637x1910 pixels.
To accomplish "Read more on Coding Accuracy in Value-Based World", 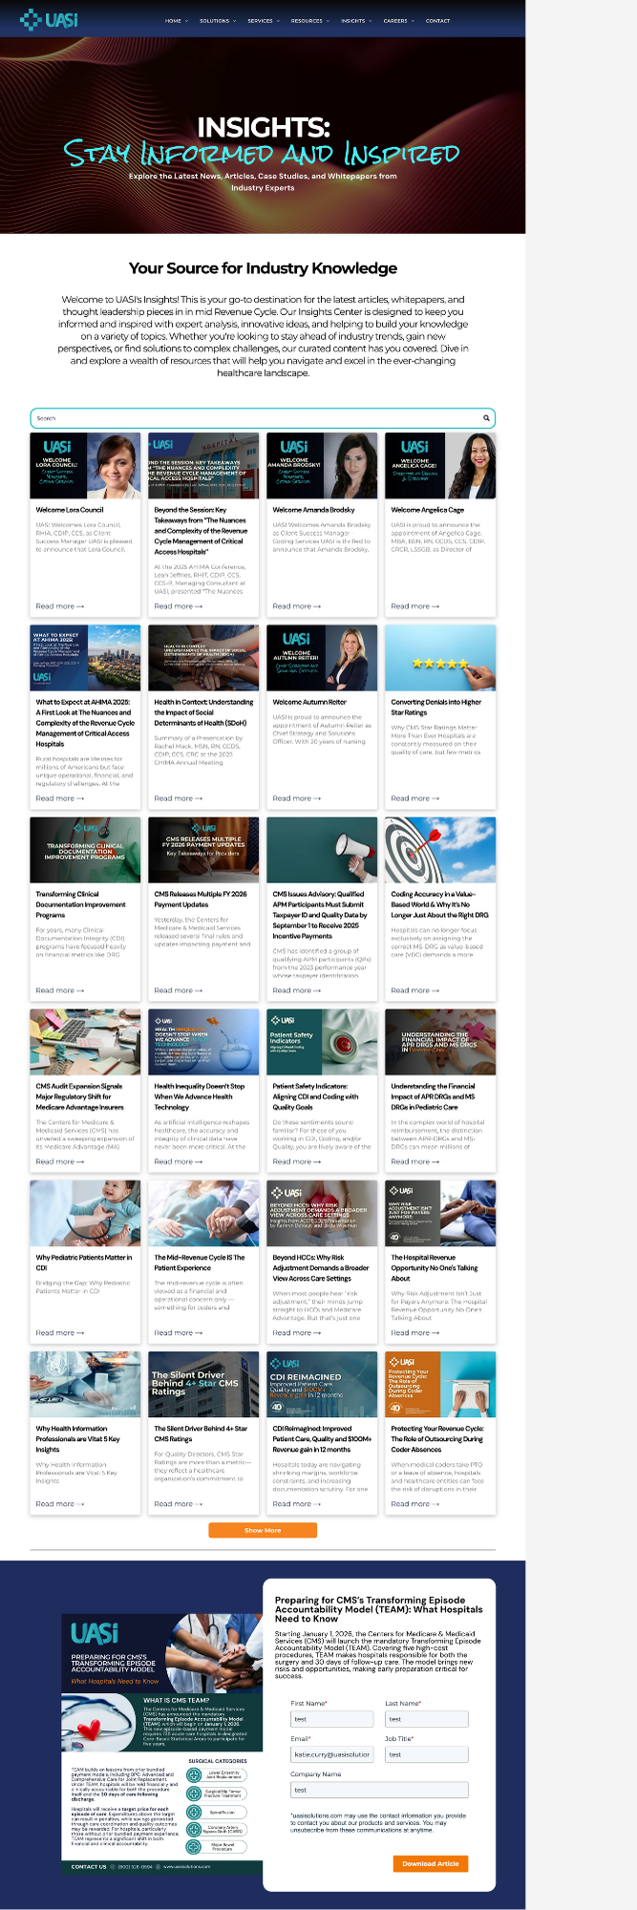I will coord(414,990).
